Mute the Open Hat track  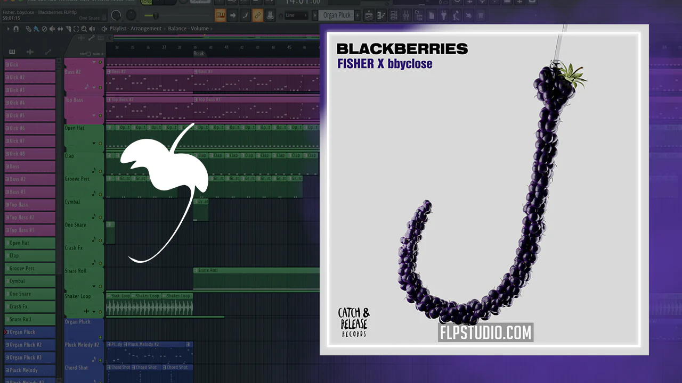[x=100, y=144]
